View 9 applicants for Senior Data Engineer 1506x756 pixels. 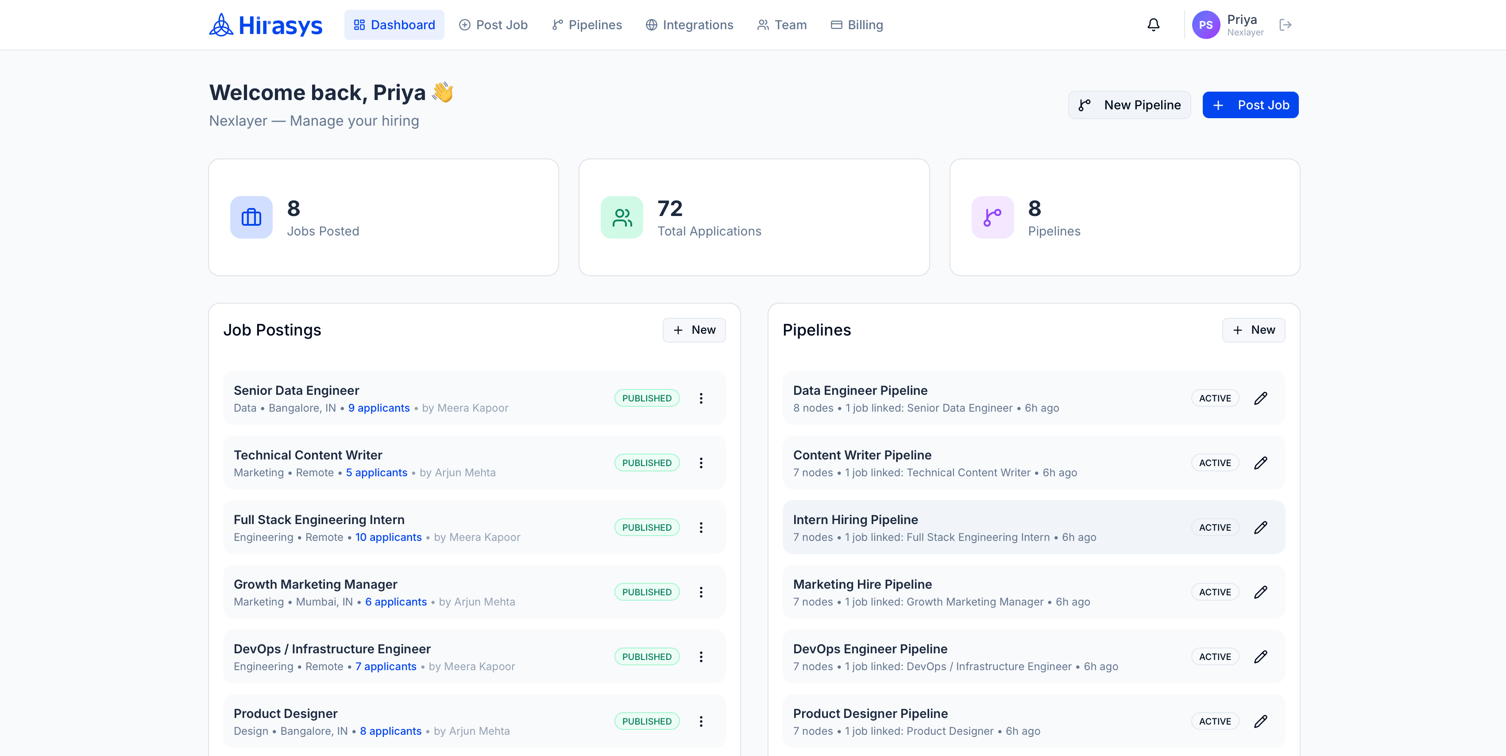coord(379,408)
